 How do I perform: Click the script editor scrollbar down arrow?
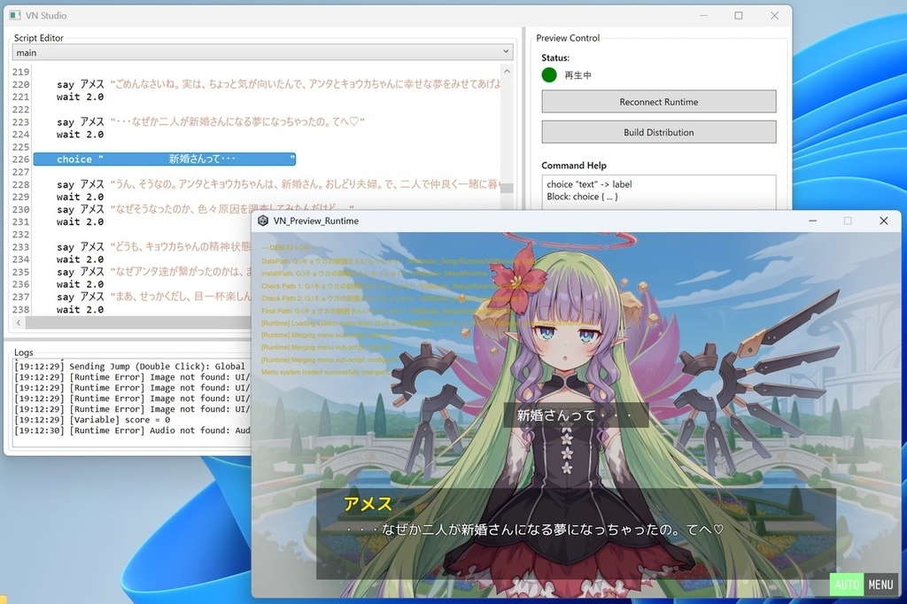tap(506, 312)
